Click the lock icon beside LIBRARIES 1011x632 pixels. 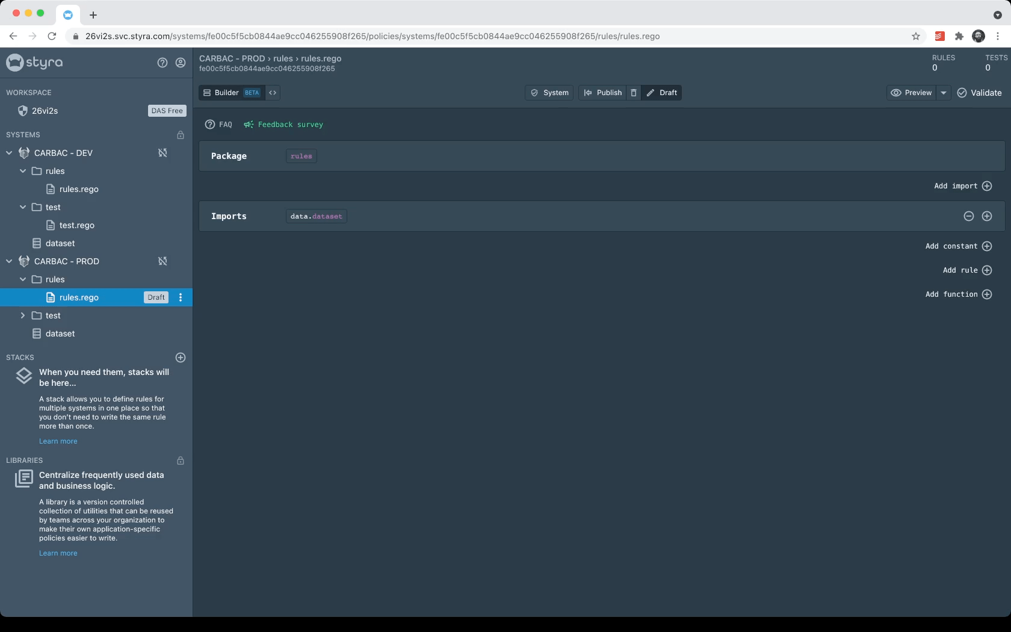click(x=181, y=460)
